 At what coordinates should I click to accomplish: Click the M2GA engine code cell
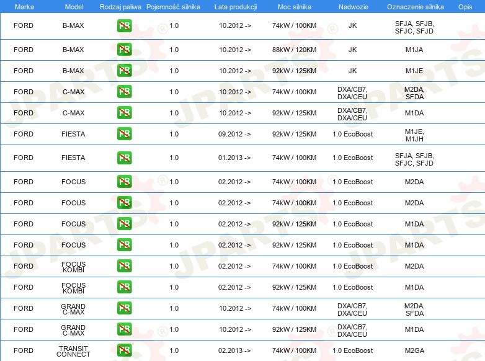(414, 350)
